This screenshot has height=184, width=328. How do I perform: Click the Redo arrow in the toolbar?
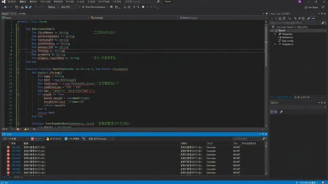42,7
